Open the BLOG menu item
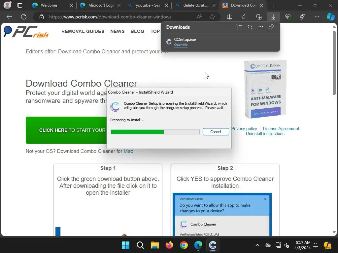This screenshot has height=253, width=338. (137, 31)
